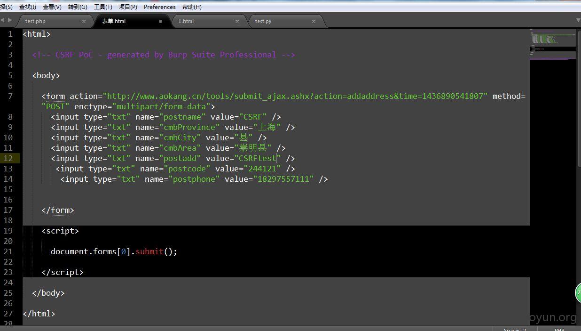Viewport: 581px width, 331px height.
Task: Open the 工具(T) menu
Action: pos(103,7)
